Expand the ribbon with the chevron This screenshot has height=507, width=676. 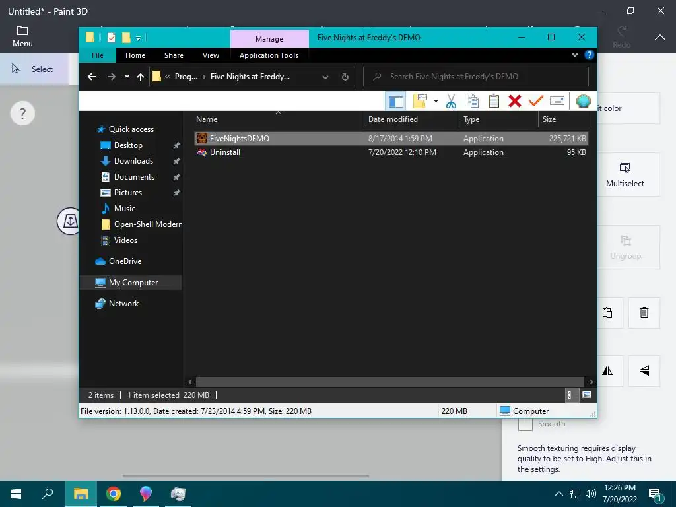click(x=575, y=55)
